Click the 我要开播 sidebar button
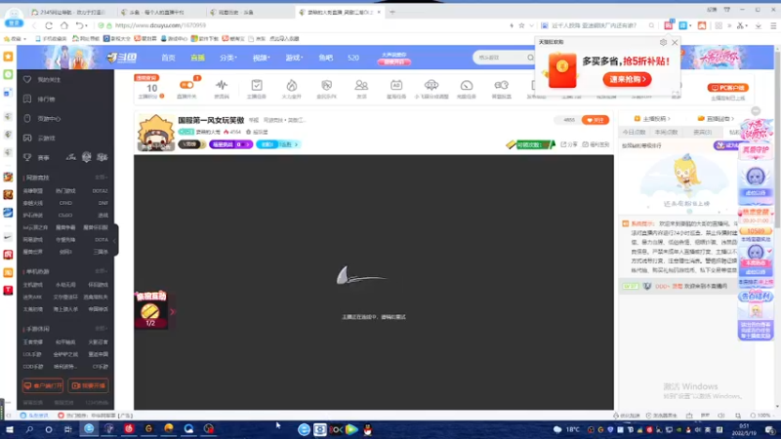The image size is (781, 439). click(x=89, y=385)
